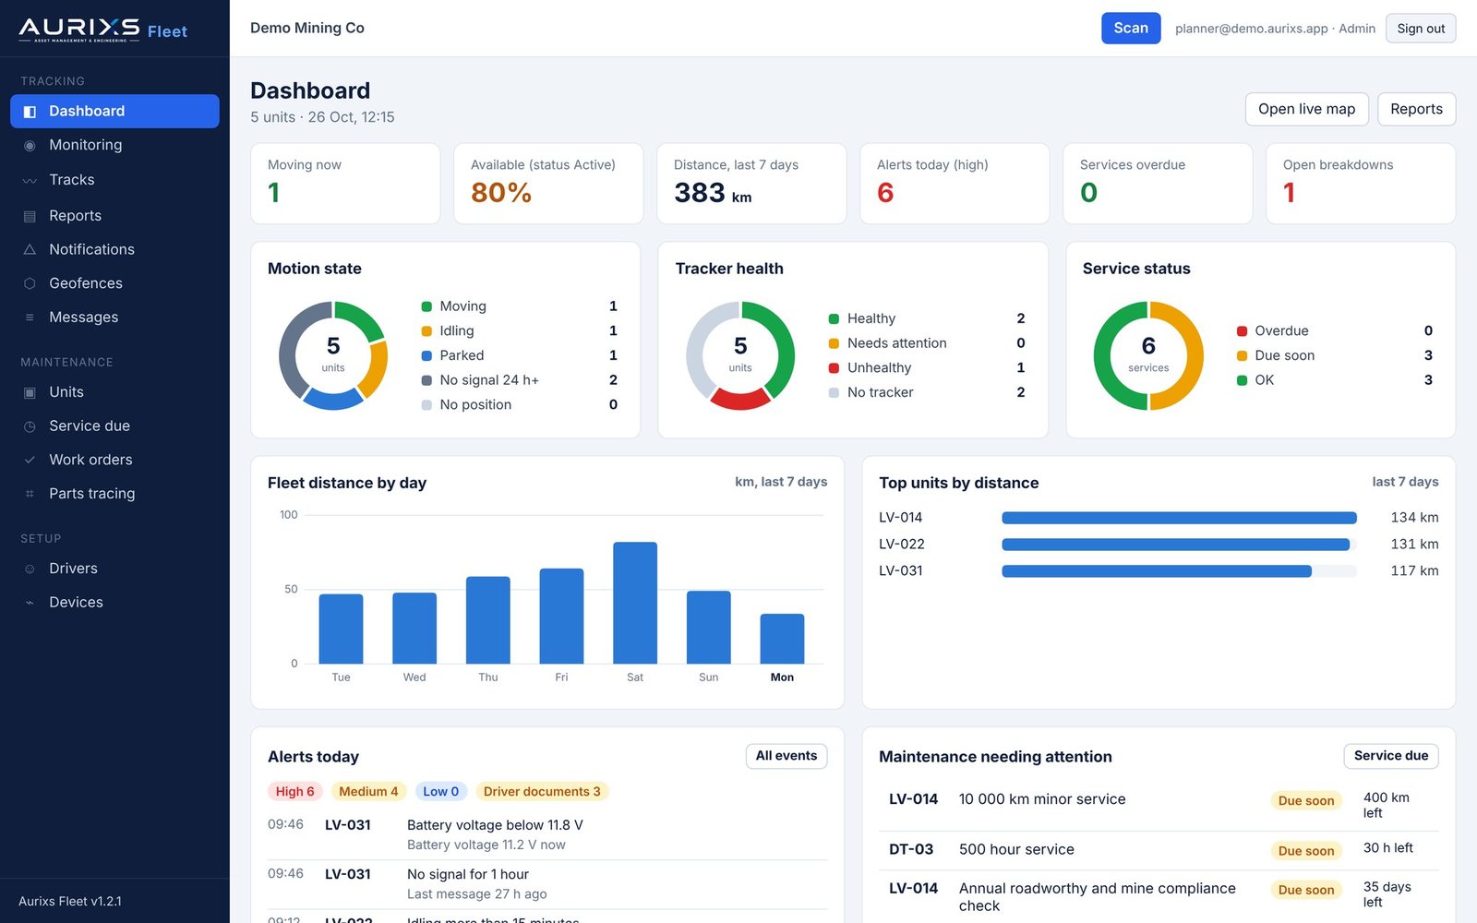
Task: Open live map
Action: 1306,109
